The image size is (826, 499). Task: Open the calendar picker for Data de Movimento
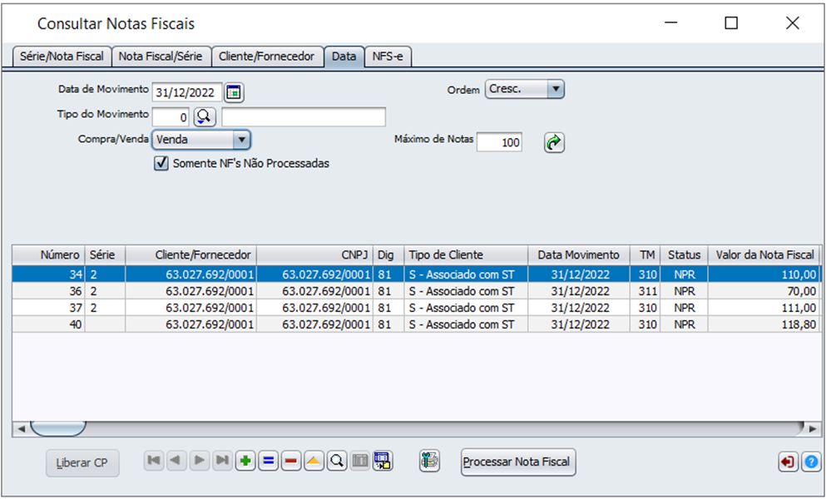[x=234, y=92]
